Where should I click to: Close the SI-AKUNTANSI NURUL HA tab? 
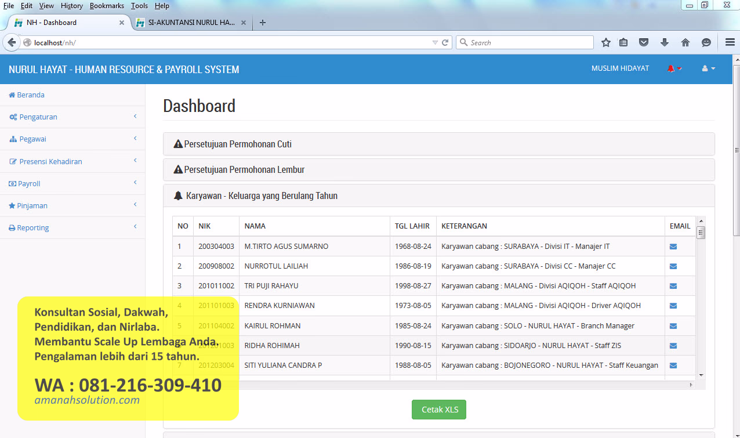[244, 23]
